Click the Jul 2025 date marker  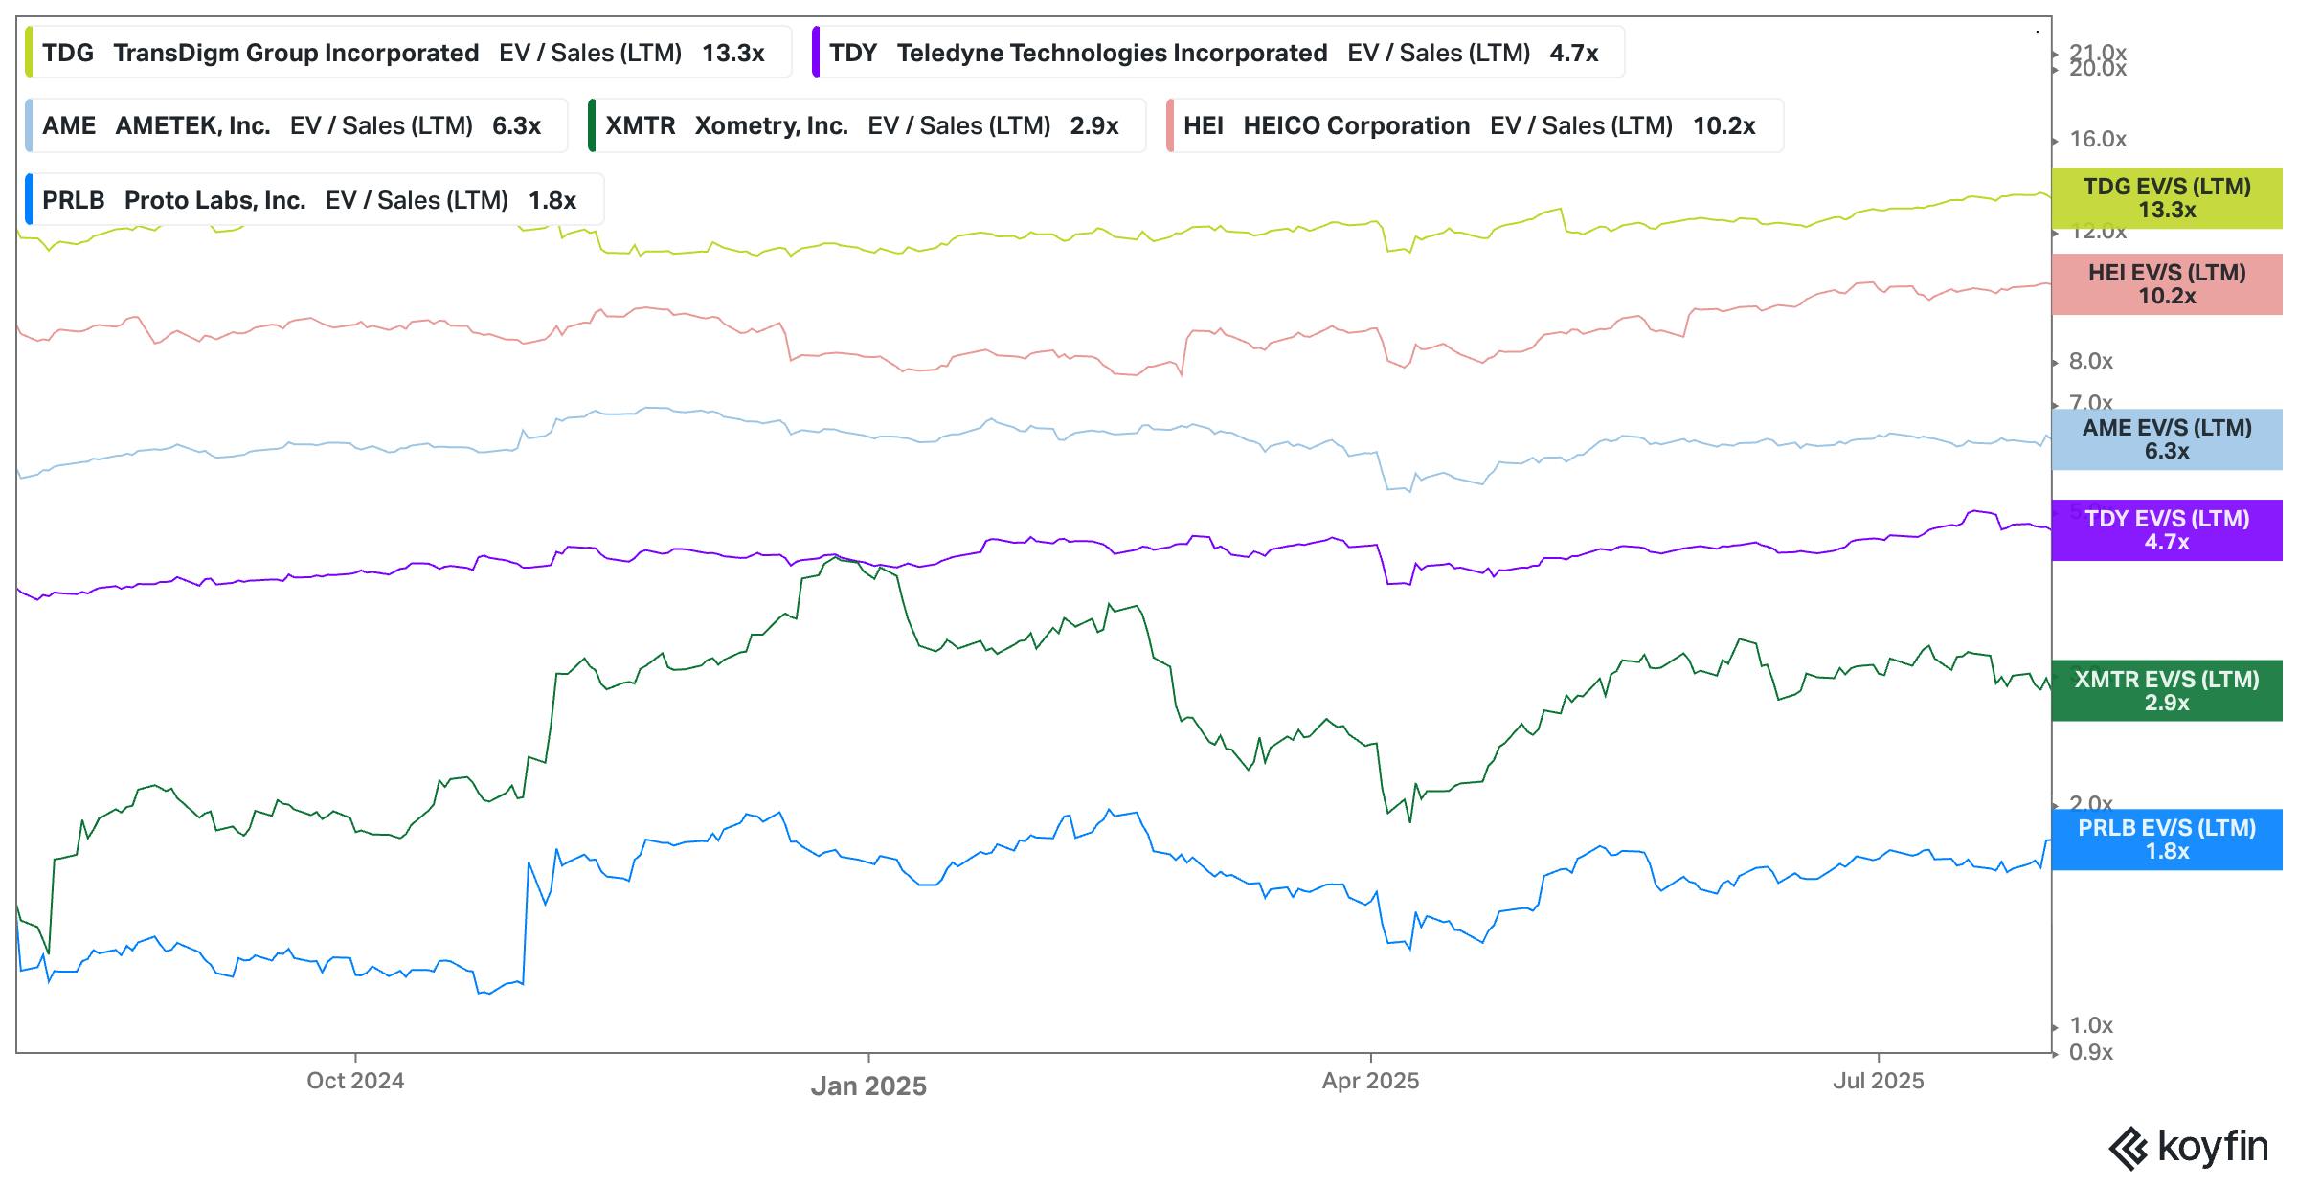(1878, 1081)
